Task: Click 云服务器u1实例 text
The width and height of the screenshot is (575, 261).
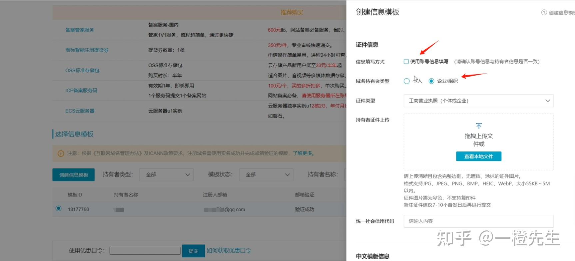Action: click(x=165, y=111)
